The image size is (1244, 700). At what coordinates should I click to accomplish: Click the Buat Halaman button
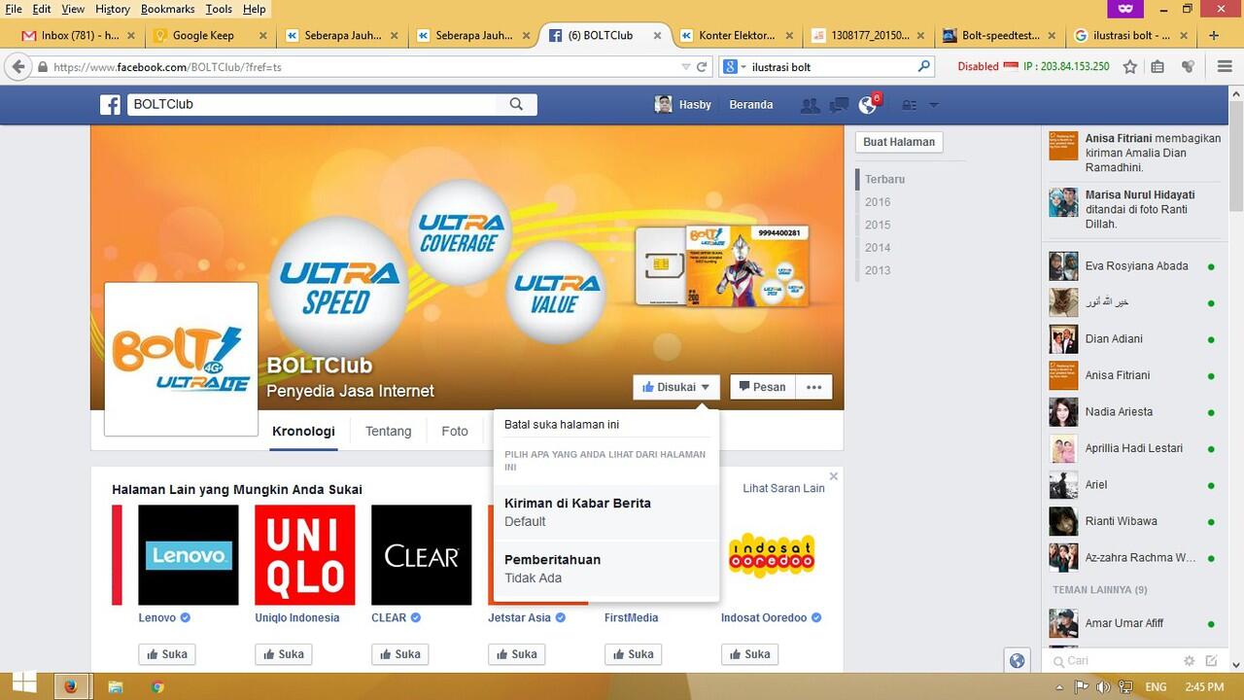[899, 142]
